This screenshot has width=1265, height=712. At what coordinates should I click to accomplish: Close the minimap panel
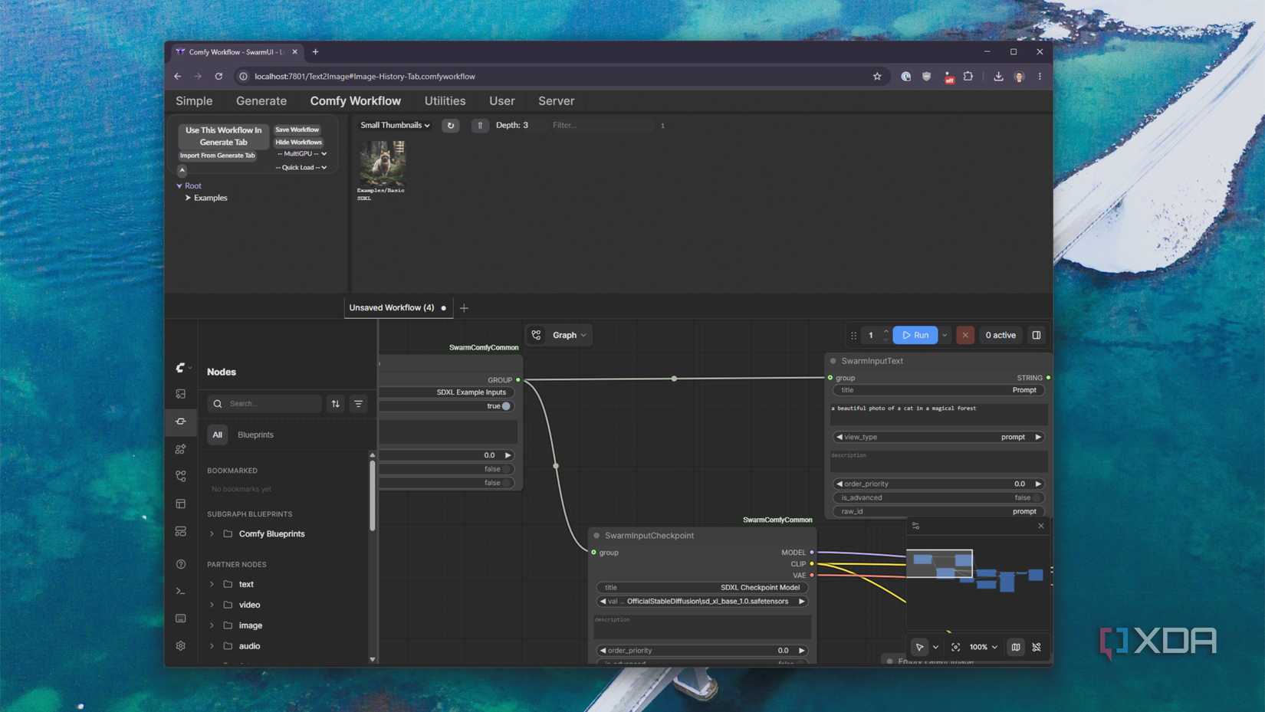click(1041, 526)
